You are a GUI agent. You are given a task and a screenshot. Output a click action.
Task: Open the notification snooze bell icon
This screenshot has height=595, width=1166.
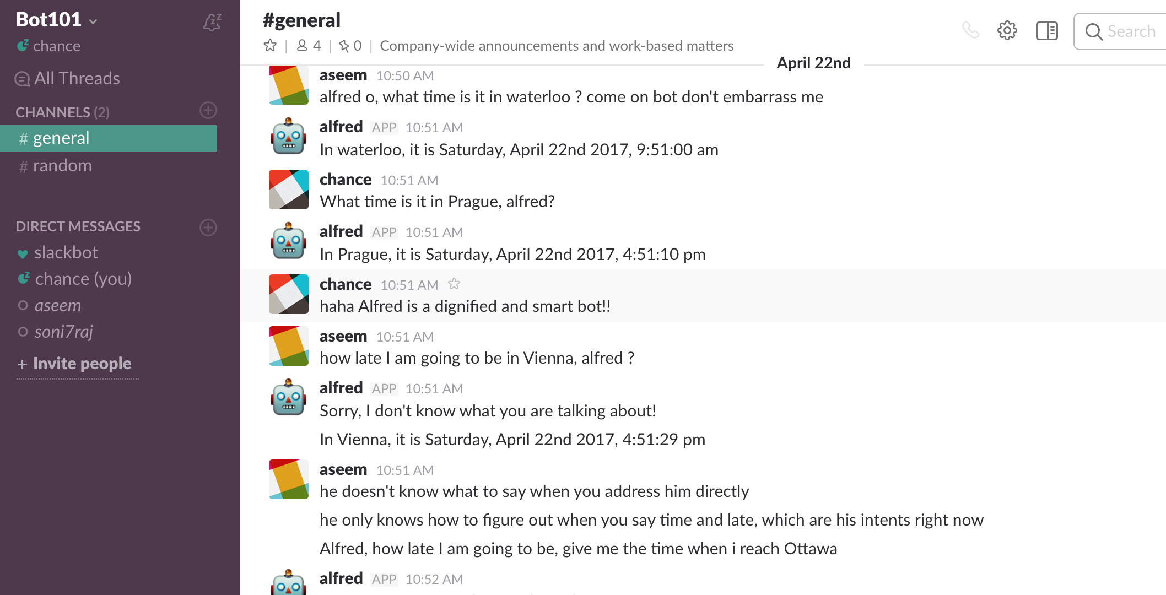coord(212,22)
